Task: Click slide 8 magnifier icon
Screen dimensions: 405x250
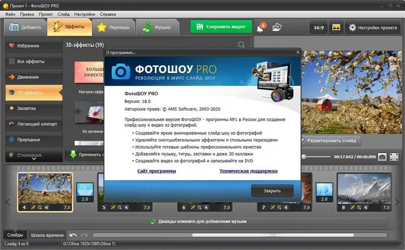Action: 359,207
